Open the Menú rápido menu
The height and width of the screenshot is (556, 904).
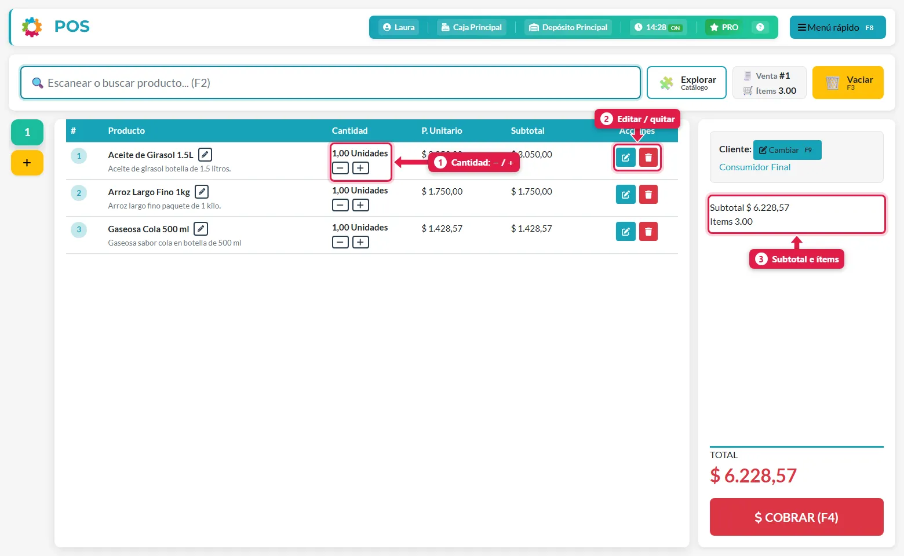[x=837, y=27]
